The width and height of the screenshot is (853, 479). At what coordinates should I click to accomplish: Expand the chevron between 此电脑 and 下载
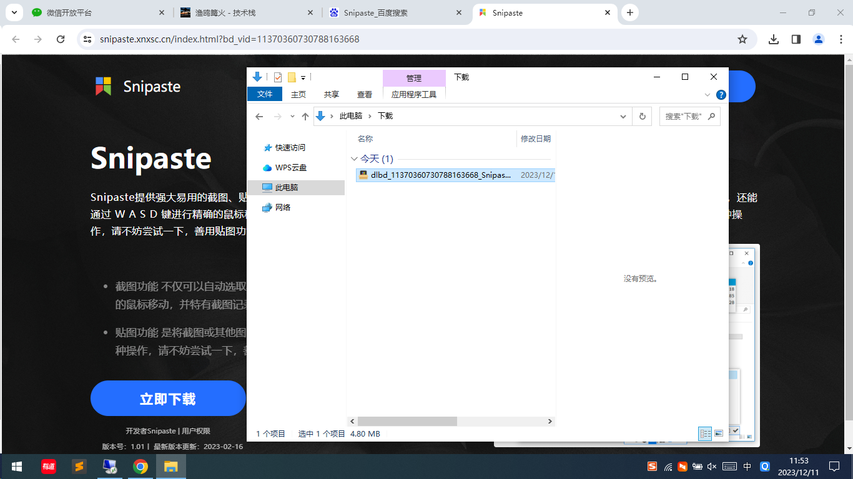click(x=370, y=116)
